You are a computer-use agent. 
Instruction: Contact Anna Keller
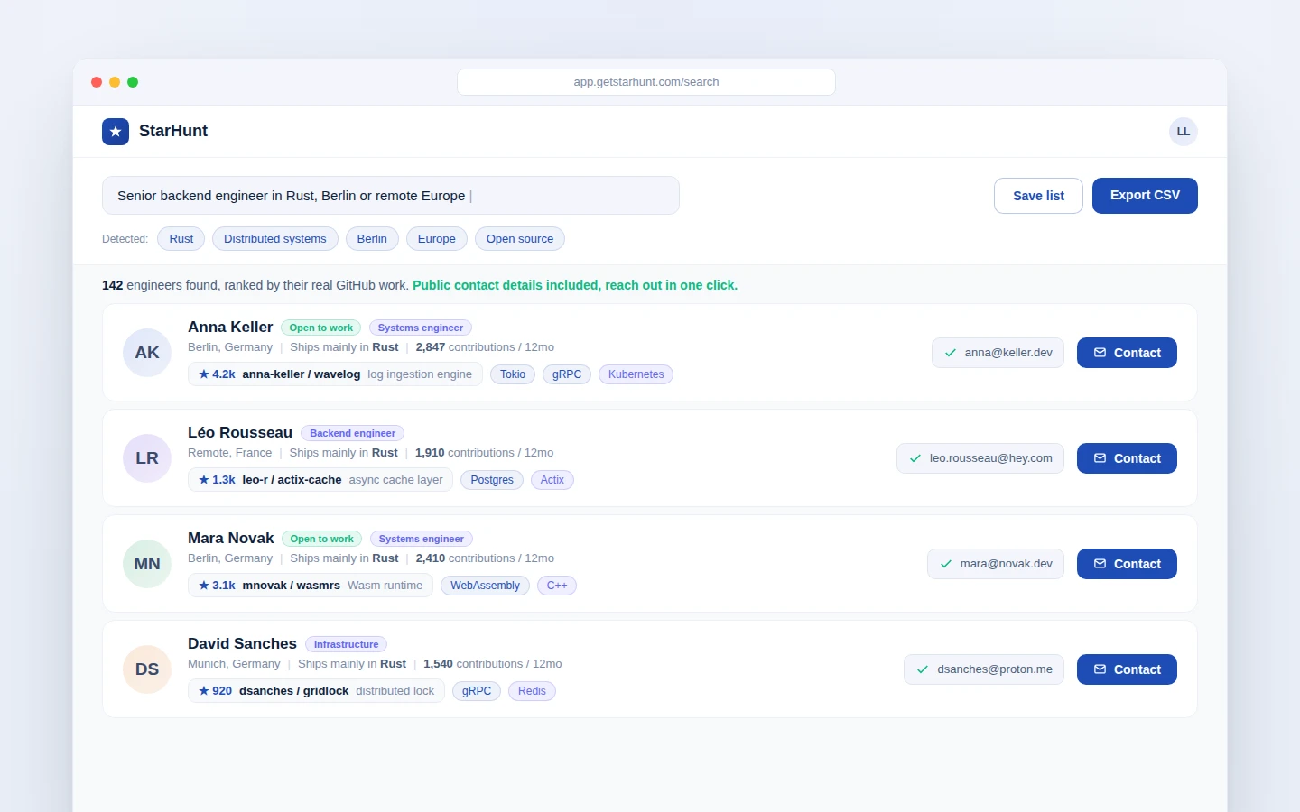click(1127, 353)
